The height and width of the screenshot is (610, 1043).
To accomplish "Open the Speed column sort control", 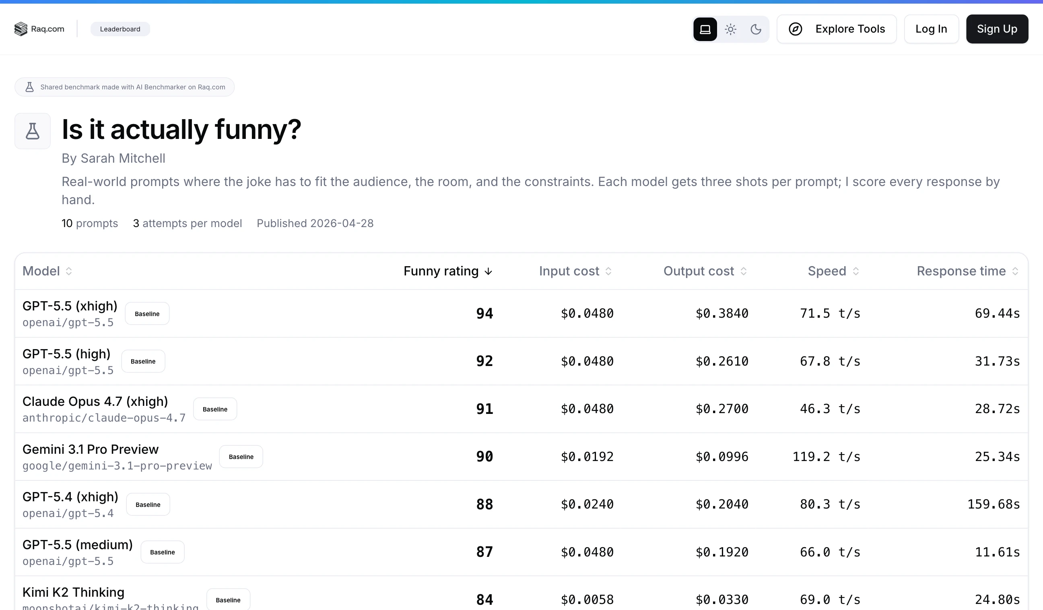I will [x=855, y=271].
